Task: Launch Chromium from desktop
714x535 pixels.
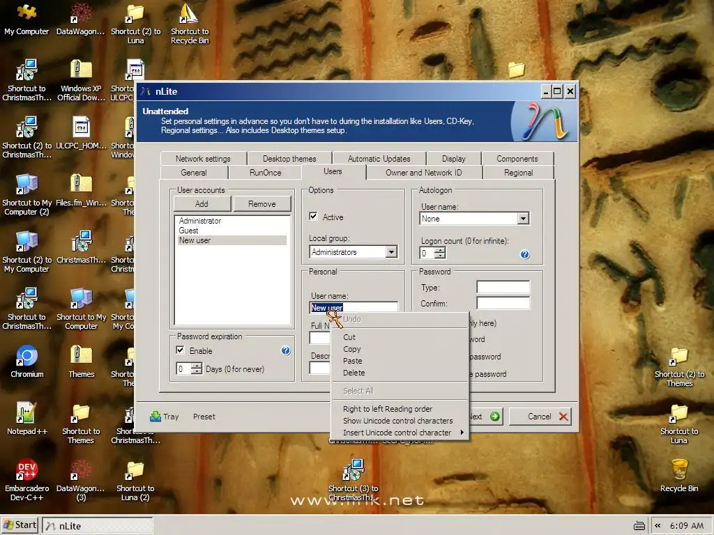Action: 27,362
